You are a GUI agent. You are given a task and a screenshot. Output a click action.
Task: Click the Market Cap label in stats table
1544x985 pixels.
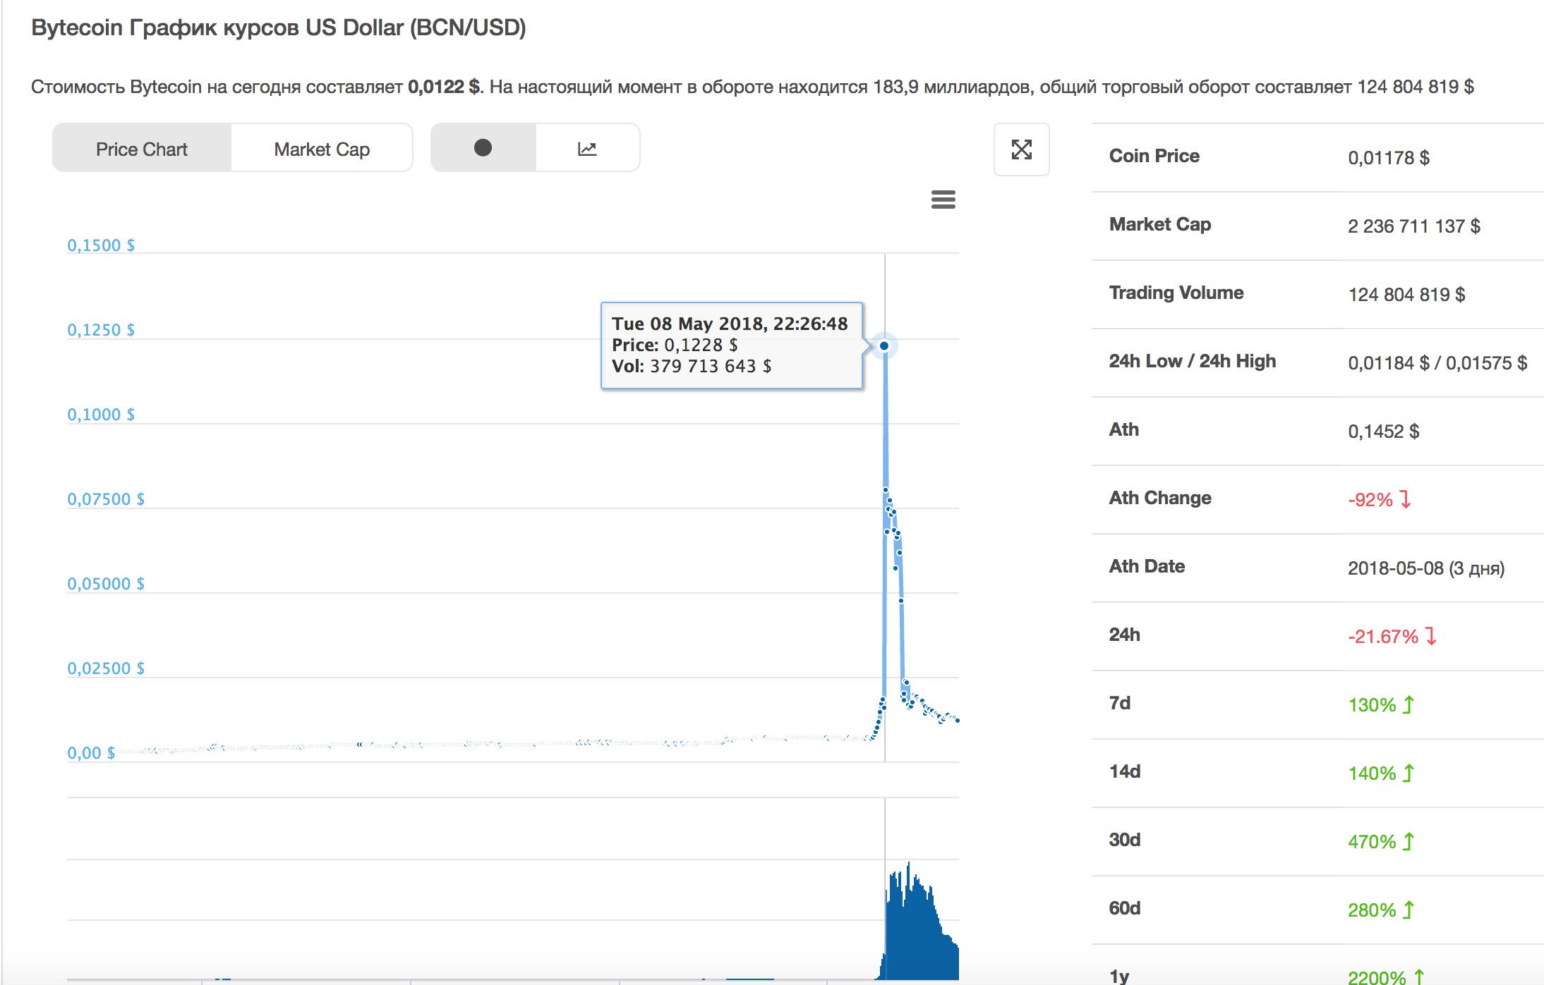click(1160, 224)
